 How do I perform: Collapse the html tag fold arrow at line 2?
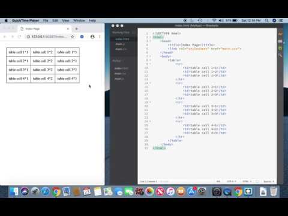(150, 37)
